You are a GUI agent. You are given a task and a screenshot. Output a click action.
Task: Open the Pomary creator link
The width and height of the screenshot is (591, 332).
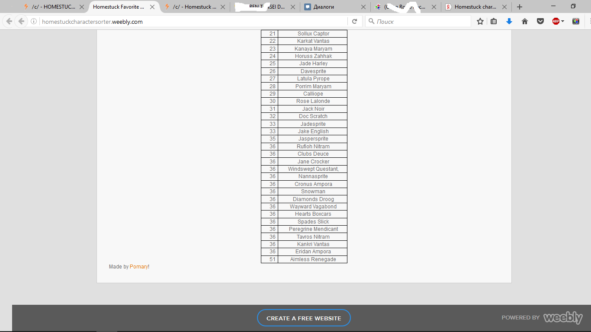[139, 267]
